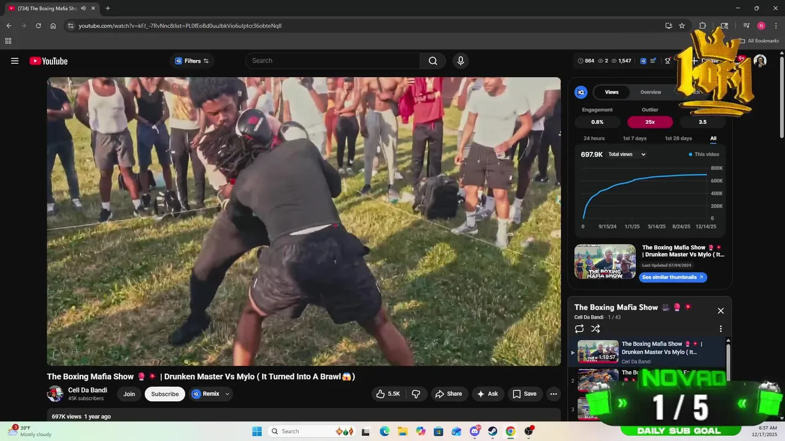785x441 pixels.
Task: Bookmark this tab with the star
Action: (682, 26)
